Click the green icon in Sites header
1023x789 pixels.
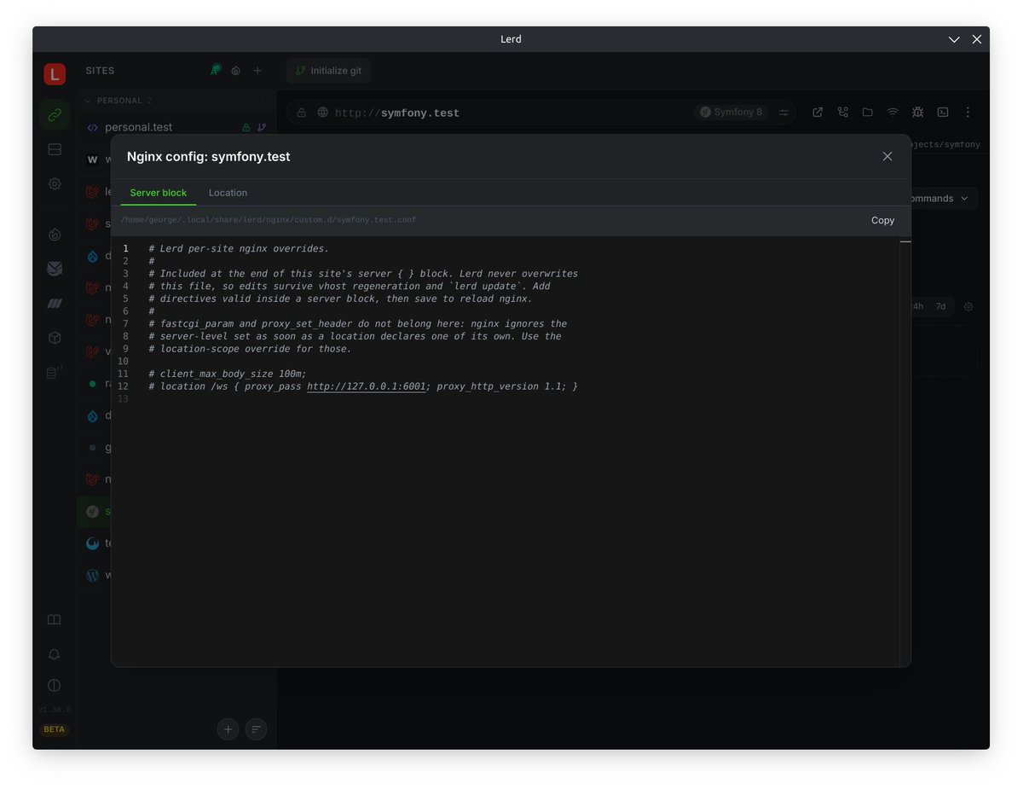point(215,70)
